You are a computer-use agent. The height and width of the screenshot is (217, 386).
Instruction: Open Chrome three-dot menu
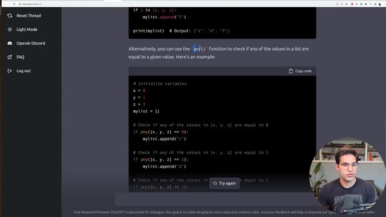[384, 4]
